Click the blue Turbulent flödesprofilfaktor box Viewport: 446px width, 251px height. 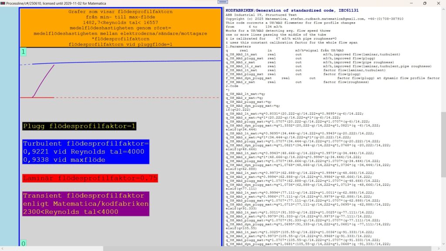pos(86,152)
